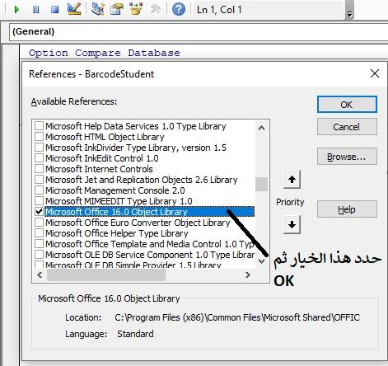Click the green Run macro play icon
The width and height of the screenshot is (388, 366).
(x=16, y=10)
